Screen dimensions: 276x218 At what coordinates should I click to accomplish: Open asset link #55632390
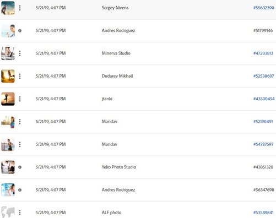click(264, 8)
